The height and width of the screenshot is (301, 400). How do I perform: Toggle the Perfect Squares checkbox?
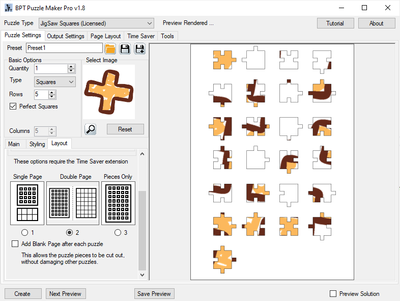pos(13,106)
